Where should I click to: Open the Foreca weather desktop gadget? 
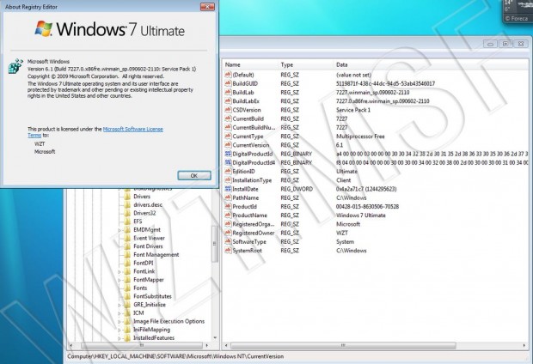coord(518,11)
